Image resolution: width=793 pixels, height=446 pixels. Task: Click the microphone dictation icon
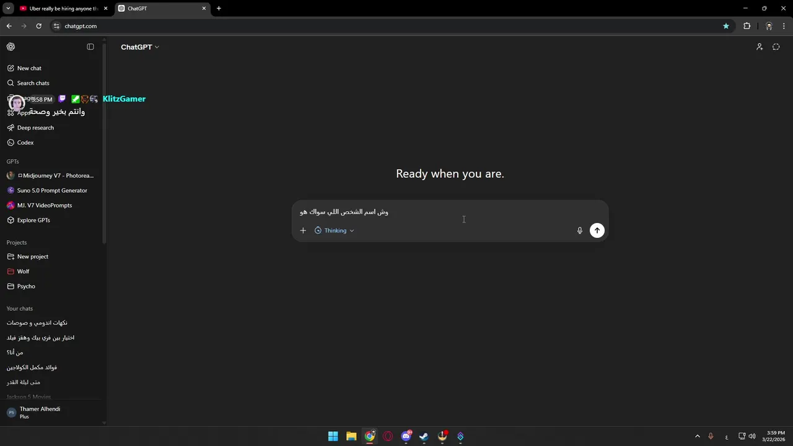tap(580, 230)
